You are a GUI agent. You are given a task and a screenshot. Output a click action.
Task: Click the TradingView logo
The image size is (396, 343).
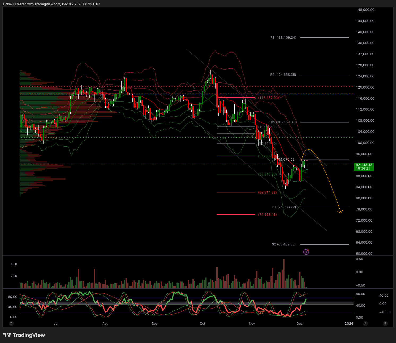point(24,335)
